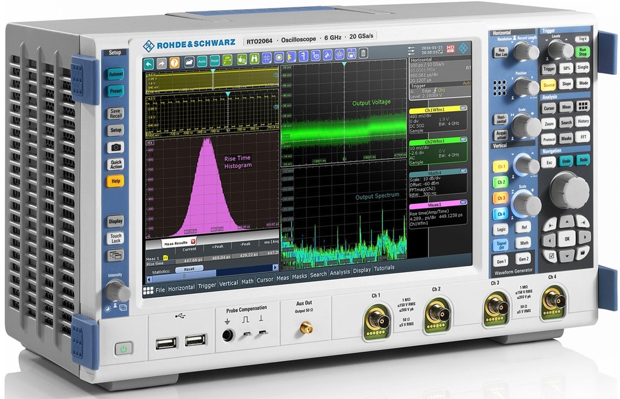Viewport: 620px width, 399px height.
Task: Click the red HD icon on screen
Action: tap(450, 48)
